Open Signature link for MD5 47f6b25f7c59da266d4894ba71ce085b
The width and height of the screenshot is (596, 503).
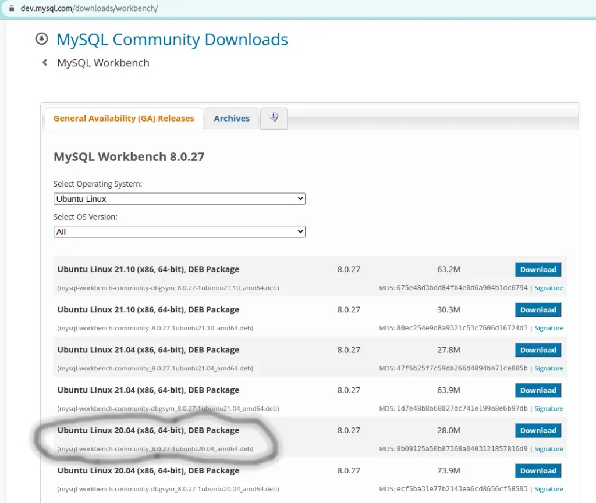click(548, 369)
